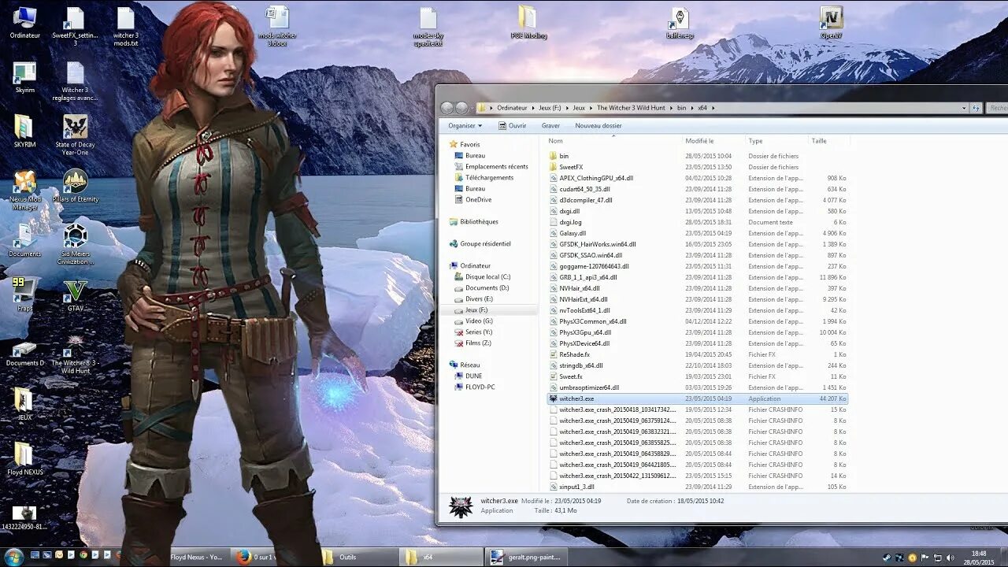Select witcher3.exe application in file list
This screenshot has width=1008, height=567.
697,398
